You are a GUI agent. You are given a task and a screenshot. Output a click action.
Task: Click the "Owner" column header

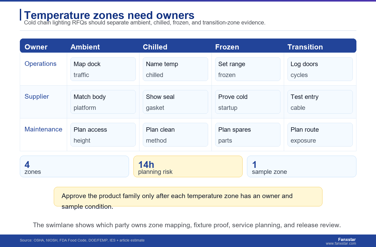click(x=36, y=47)
